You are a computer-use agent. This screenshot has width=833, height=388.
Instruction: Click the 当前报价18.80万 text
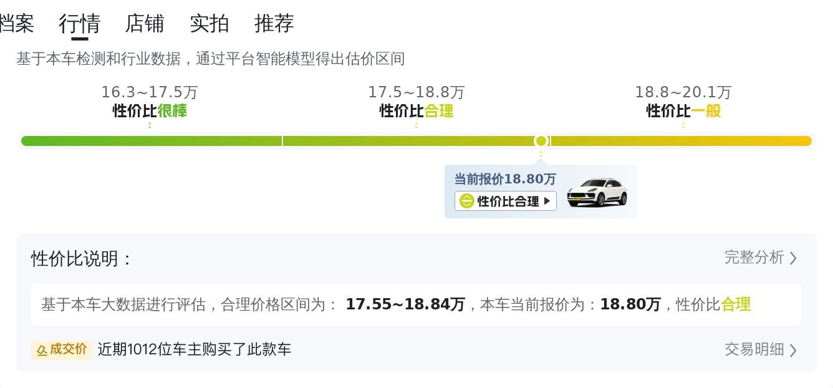point(504,179)
